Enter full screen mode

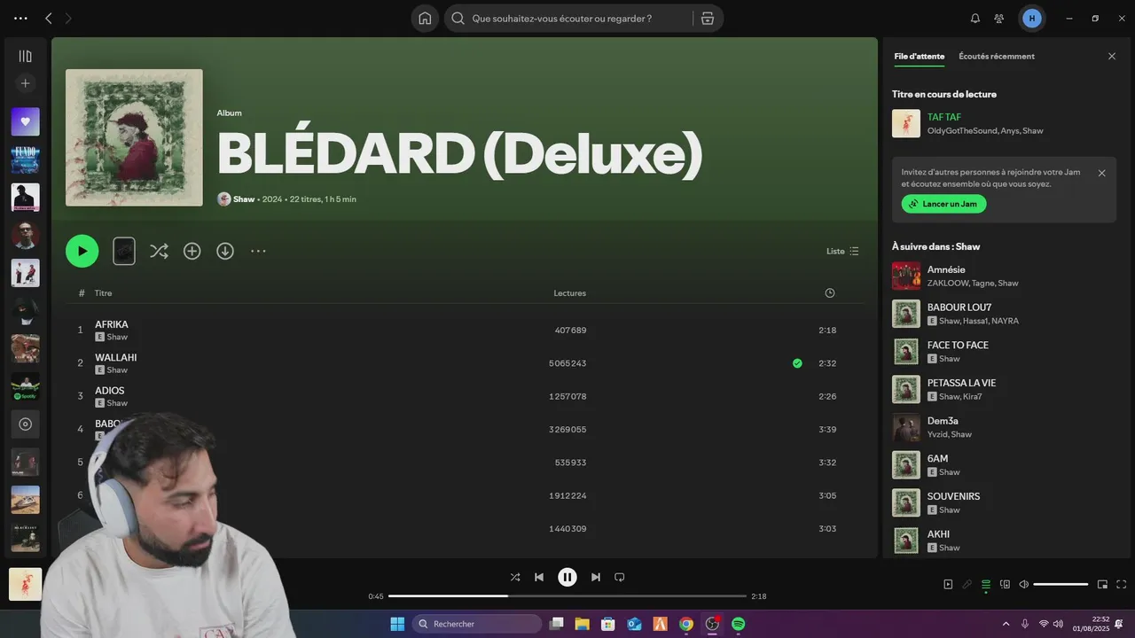click(x=1122, y=584)
